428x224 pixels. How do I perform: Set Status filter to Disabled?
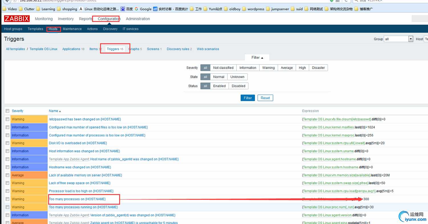click(238, 86)
